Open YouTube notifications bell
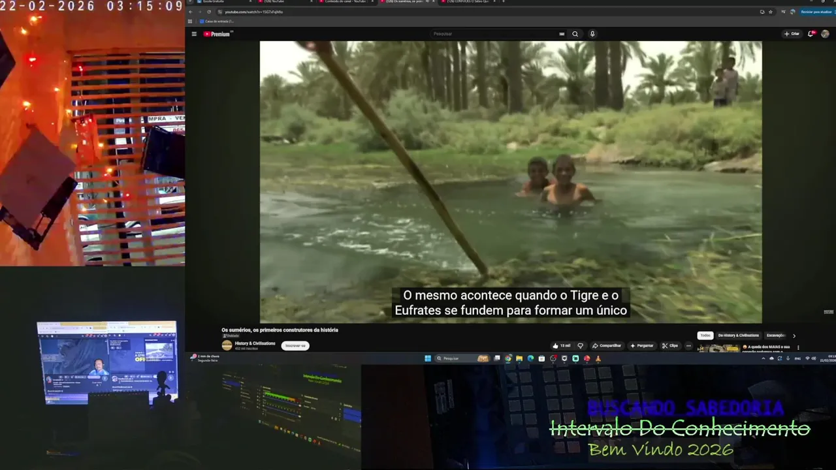Screen dimensions: 836x470 (811, 34)
